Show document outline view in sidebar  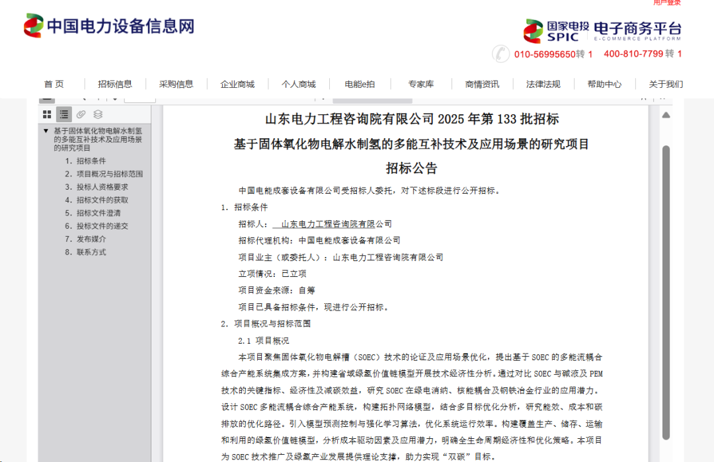pos(63,114)
